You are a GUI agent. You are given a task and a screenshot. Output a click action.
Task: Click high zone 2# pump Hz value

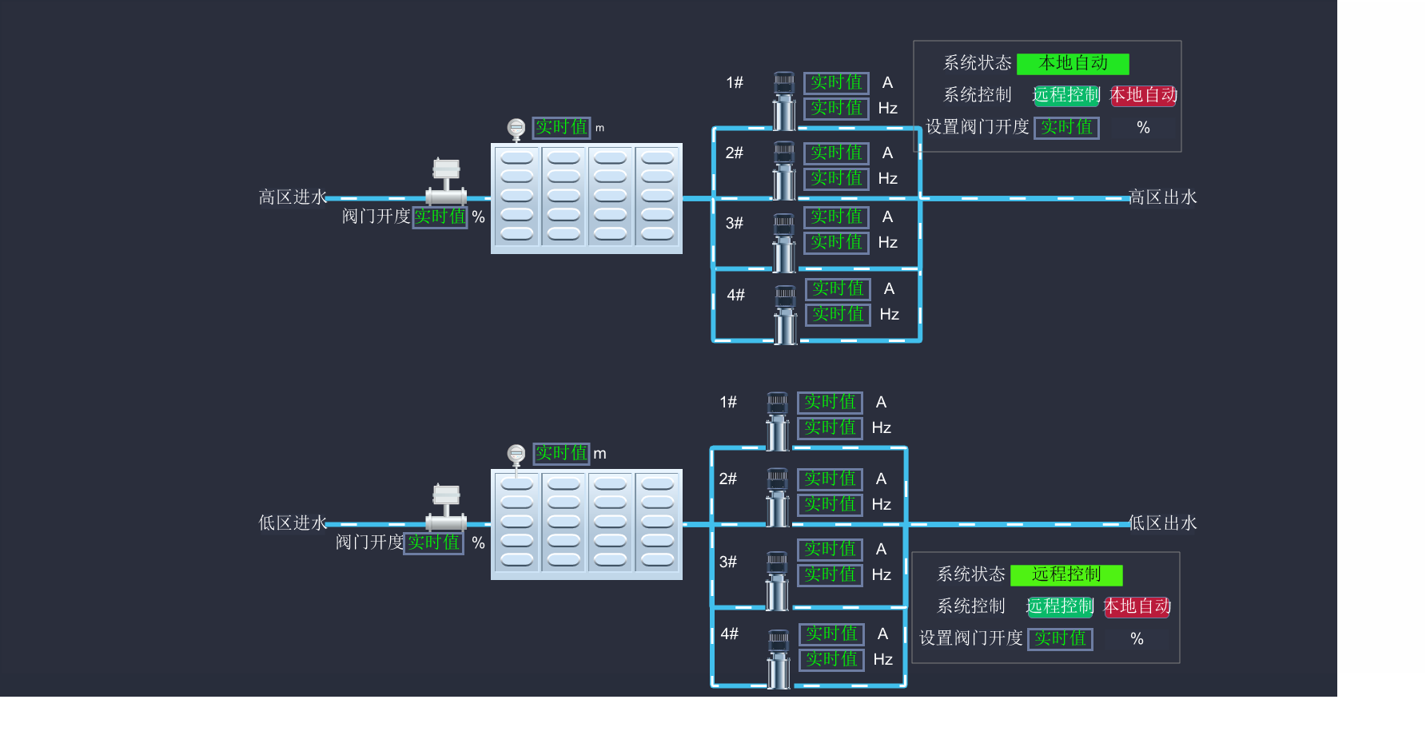(836, 178)
